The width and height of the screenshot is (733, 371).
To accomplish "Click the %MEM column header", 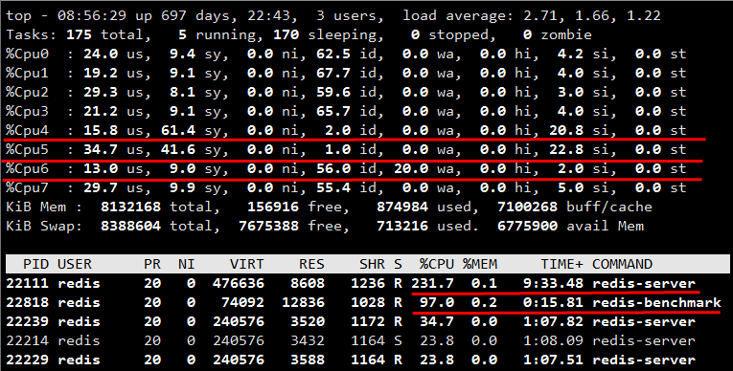I will [x=480, y=264].
